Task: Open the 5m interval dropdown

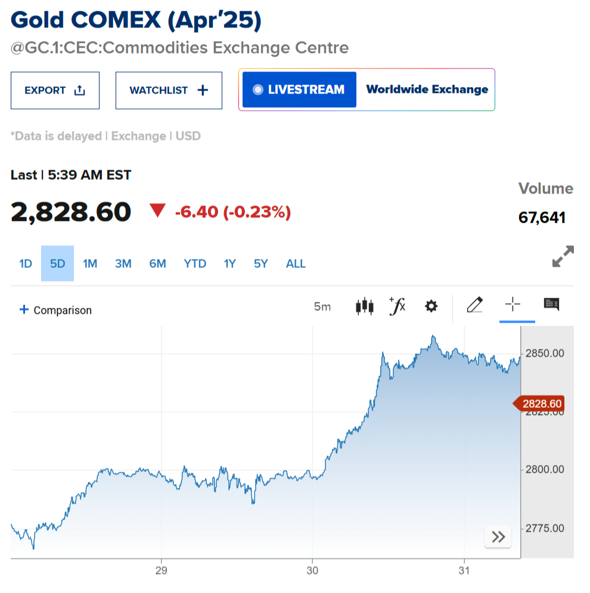Action: 322,307
